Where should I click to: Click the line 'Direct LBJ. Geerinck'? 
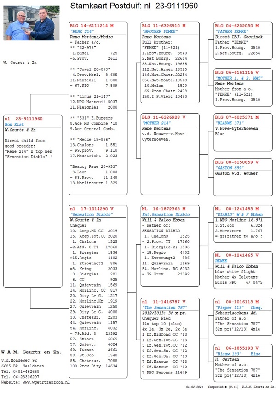(x=239, y=37)
